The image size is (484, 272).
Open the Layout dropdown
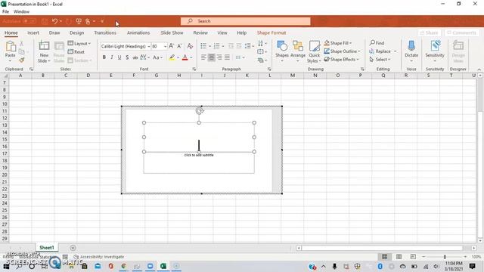point(79,44)
